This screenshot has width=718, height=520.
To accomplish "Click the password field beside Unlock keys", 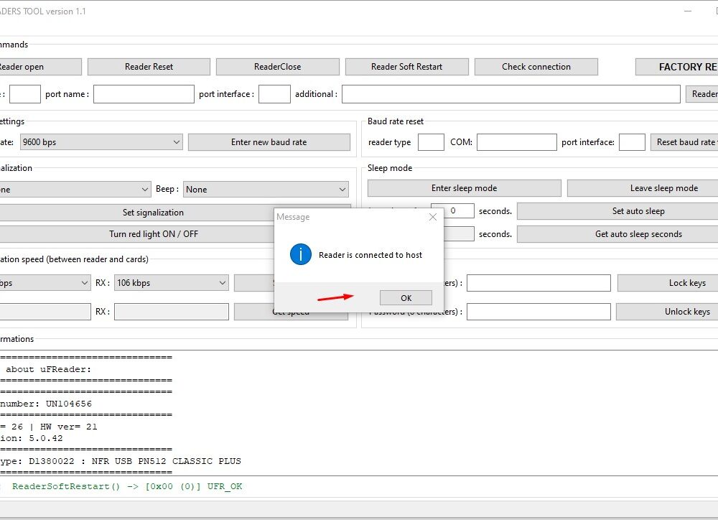I will tap(538, 312).
